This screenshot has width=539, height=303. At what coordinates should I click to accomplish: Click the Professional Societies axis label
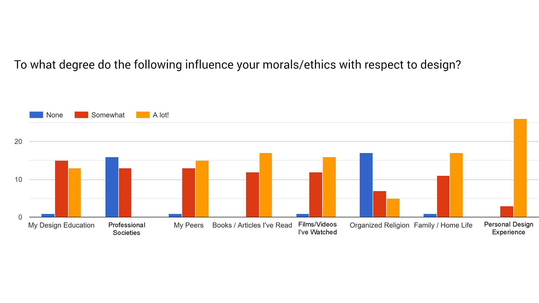pos(127,229)
